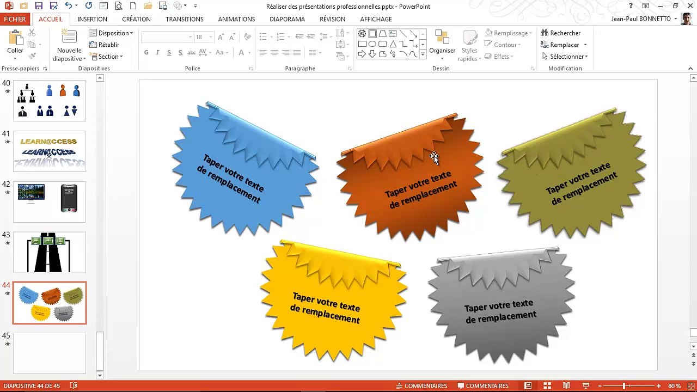Screen dimensions: 697x392
Task: Select slide 43 thumbnail
Action: (49, 253)
